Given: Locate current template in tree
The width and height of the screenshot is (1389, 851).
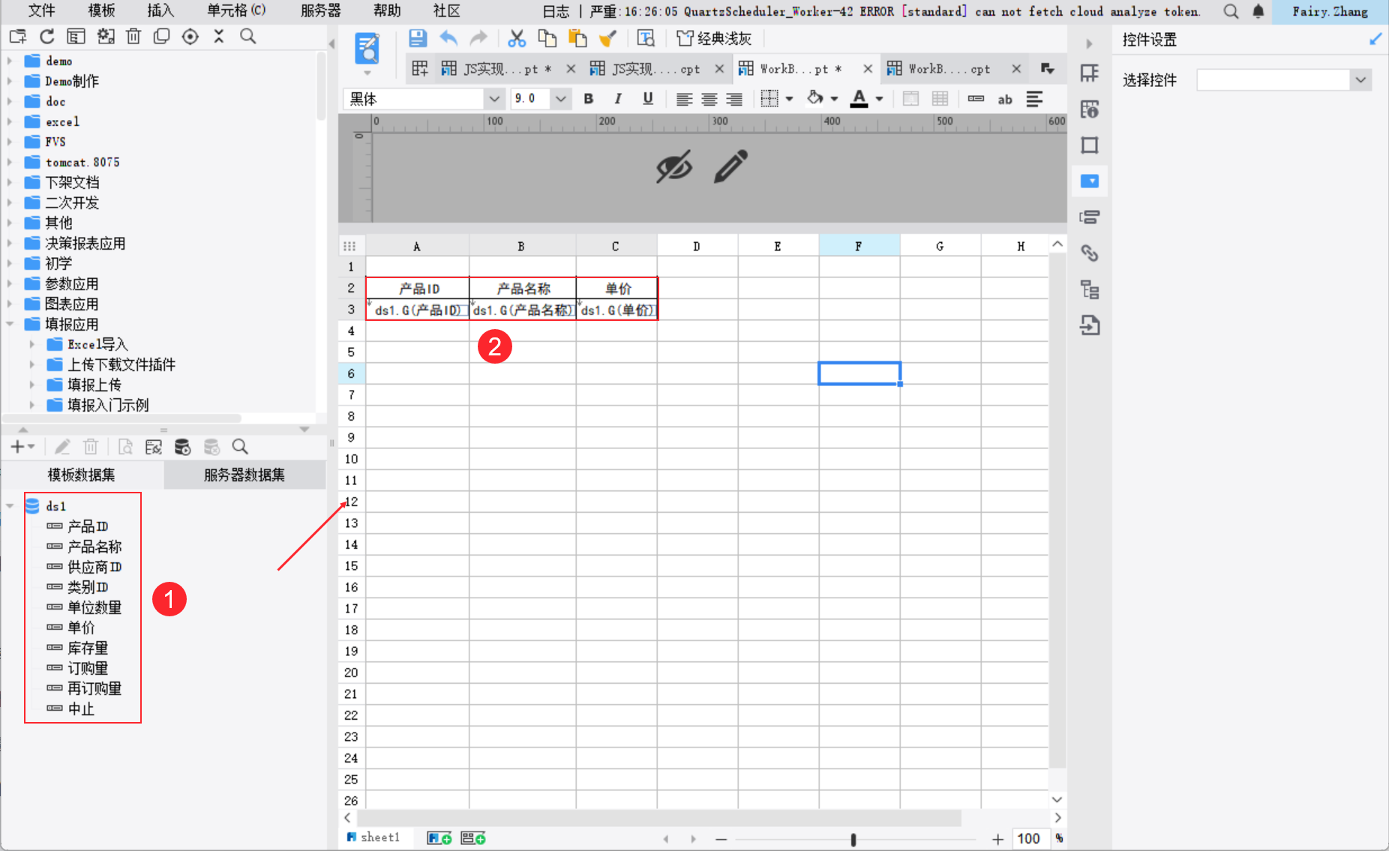Looking at the screenshot, I should tap(190, 36).
